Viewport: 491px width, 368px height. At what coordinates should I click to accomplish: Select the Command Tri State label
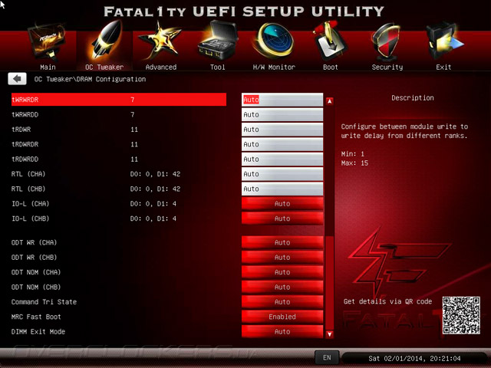pos(44,302)
